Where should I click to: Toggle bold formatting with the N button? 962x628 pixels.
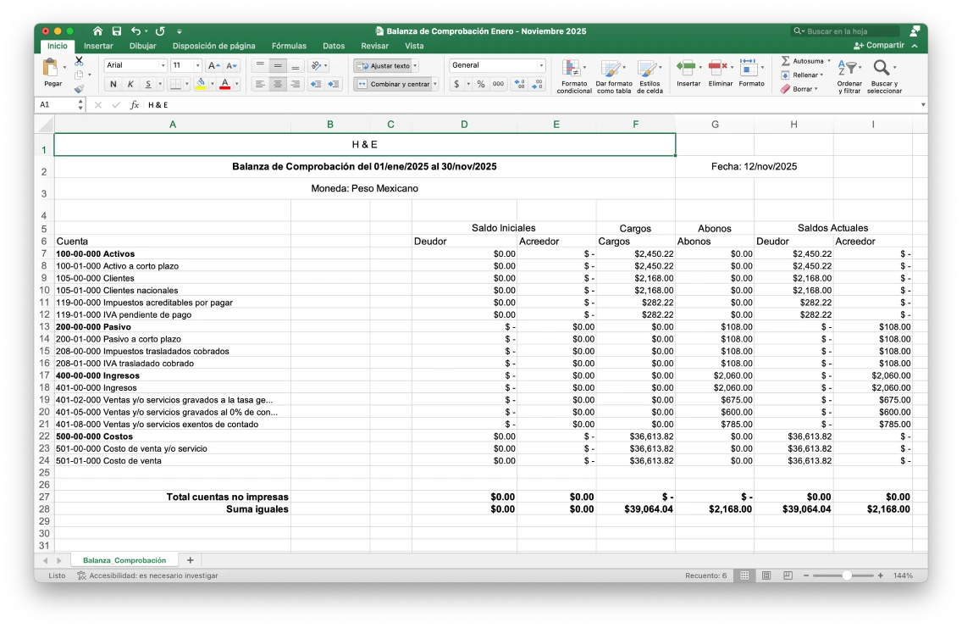tap(113, 85)
